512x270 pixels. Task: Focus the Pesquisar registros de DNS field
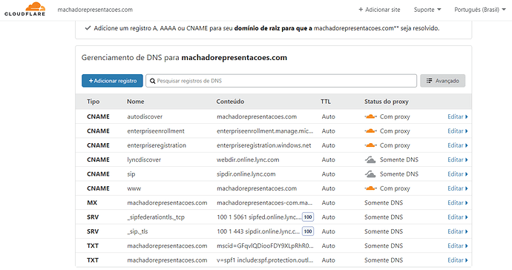click(281, 81)
